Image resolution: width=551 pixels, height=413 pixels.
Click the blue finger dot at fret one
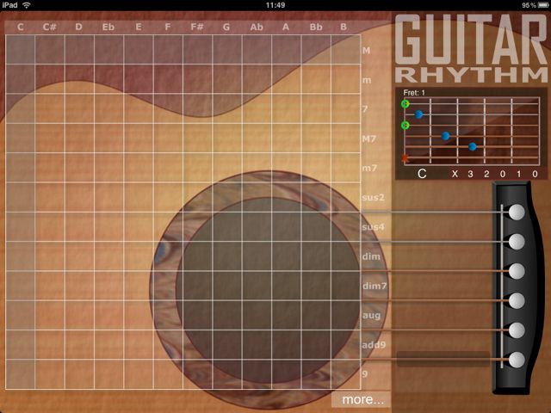(418, 114)
